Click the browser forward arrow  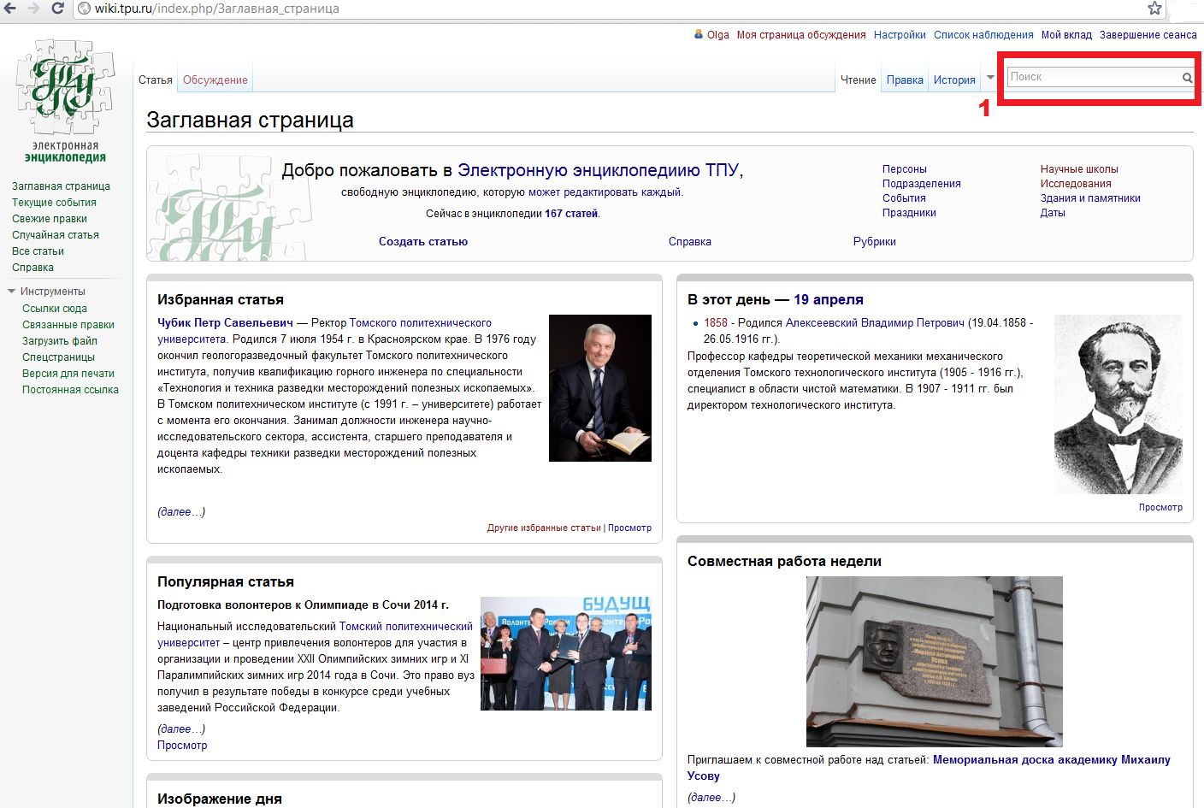33,9
